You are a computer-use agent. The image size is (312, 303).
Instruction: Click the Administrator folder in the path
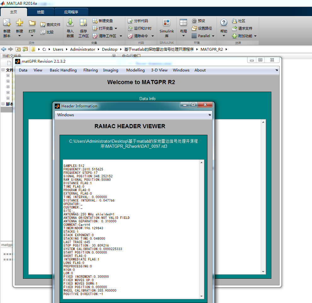82,49
